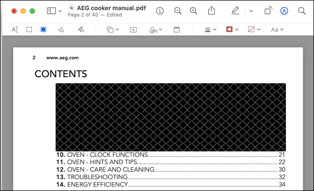Expand the signature dropdown chevron
The image size is (314, 191).
[160, 30]
